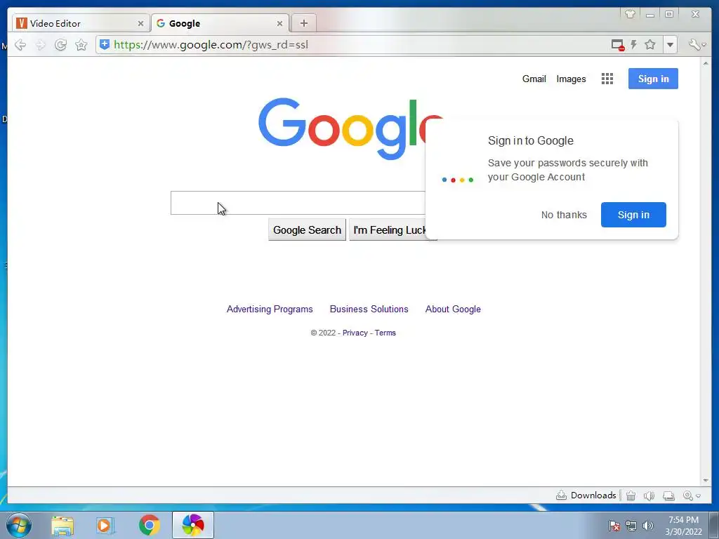Click the Show desktop button at taskbar end
This screenshot has height=539, width=719.
[714, 525]
